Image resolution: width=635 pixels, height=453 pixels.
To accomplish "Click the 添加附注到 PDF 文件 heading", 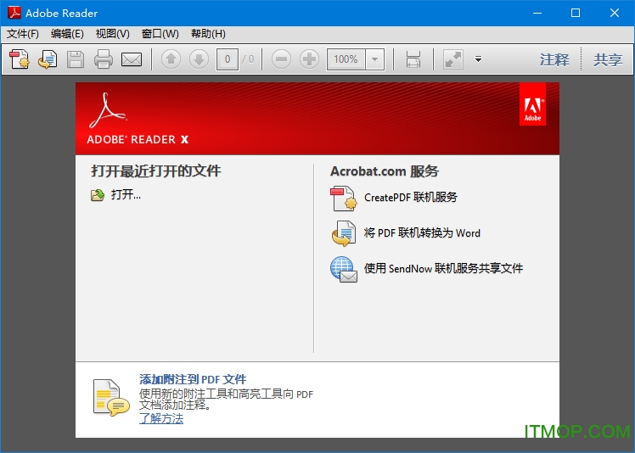I will [x=193, y=379].
